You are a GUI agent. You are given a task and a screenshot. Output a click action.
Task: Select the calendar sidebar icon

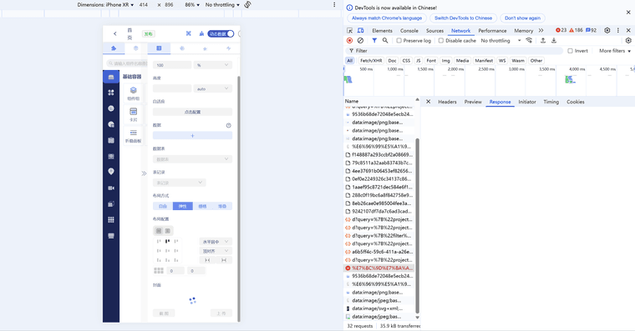[x=111, y=140]
